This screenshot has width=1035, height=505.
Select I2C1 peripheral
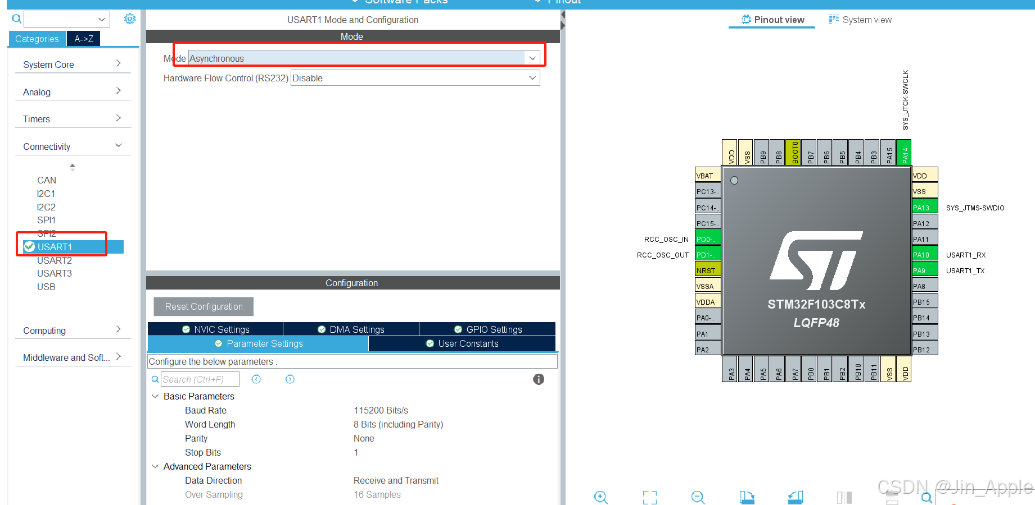(x=46, y=194)
